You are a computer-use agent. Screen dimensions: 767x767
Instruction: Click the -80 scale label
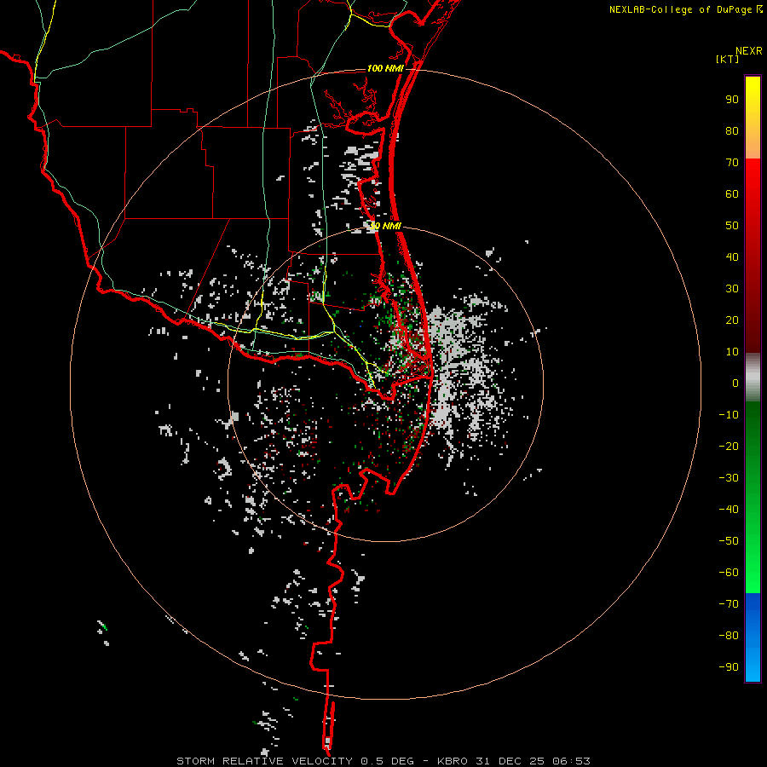pos(729,636)
